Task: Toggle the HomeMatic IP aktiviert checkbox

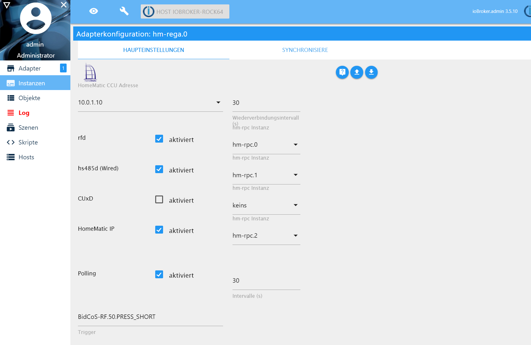Action: [159, 230]
